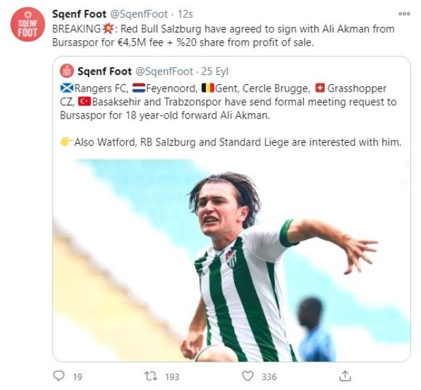Click the reply speech bubble icon

pyautogui.click(x=59, y=376)
